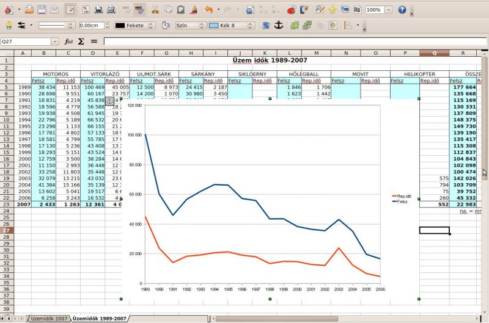Open the Help question mark icon

402,10
